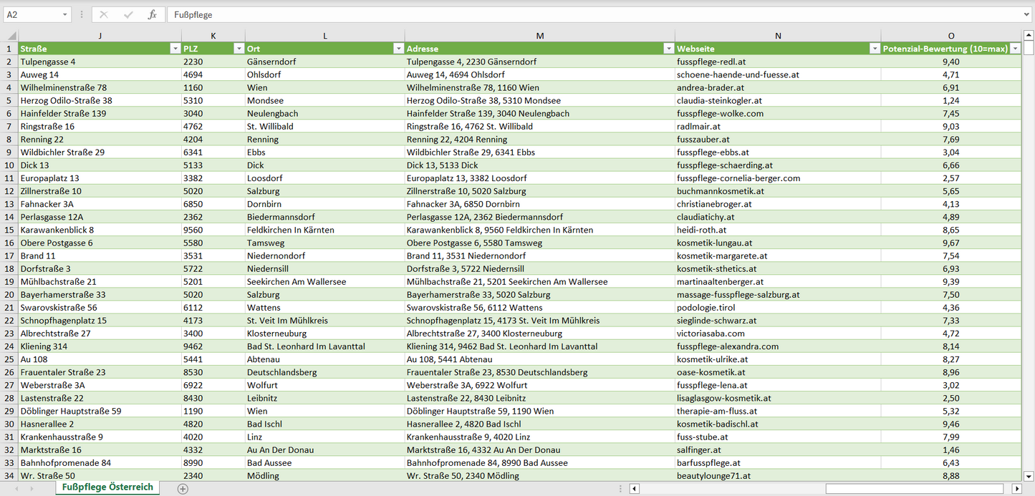Click the horizontal scrollbar left arrow
The height and width of the screenshot is (496, 1035).
pyautogui.click(x=634, y=489)
